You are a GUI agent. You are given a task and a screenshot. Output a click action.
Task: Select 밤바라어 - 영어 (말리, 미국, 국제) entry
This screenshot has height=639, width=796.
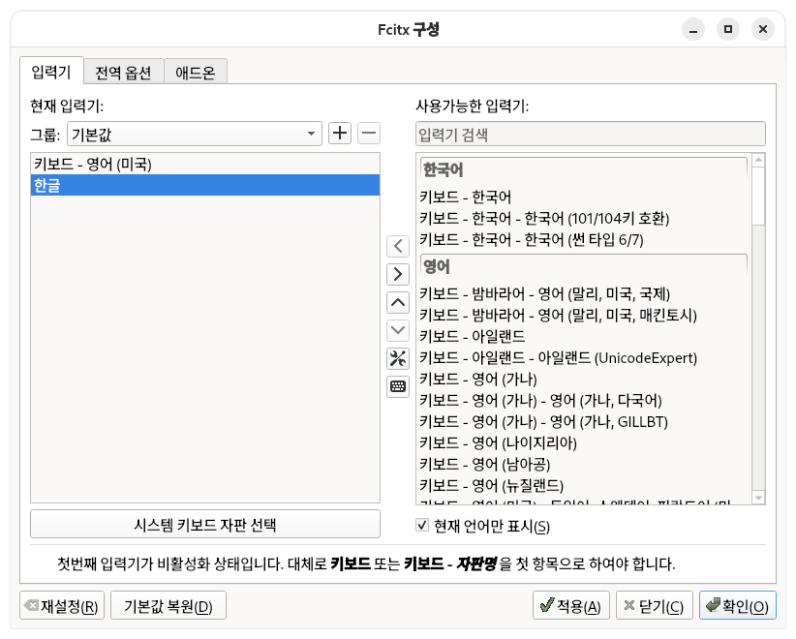click(x=583, y=294)
